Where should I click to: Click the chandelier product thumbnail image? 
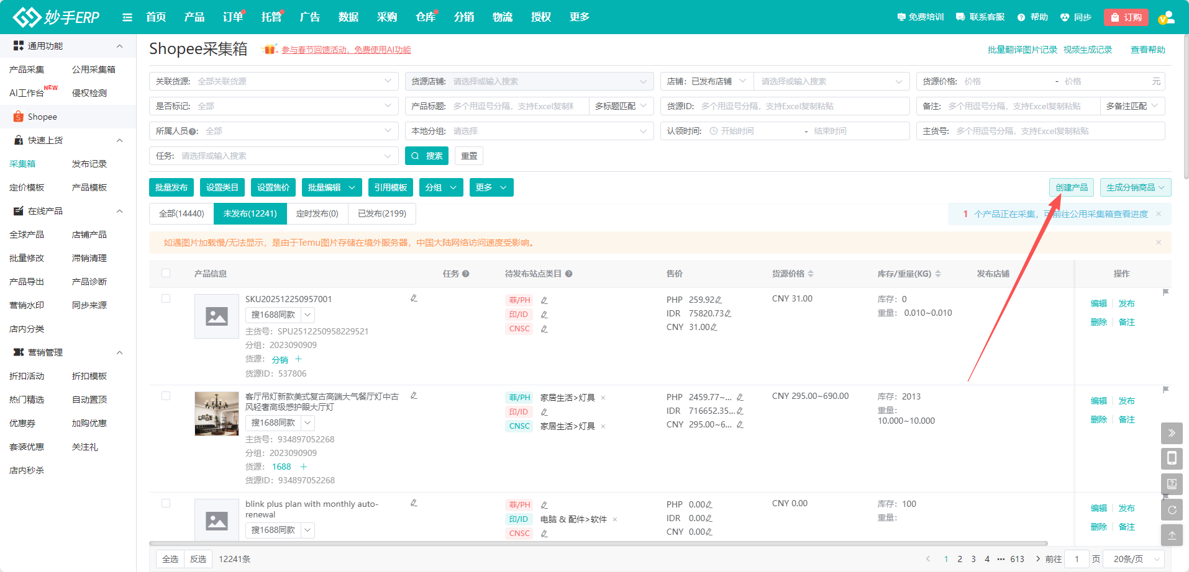coord(216,414)
